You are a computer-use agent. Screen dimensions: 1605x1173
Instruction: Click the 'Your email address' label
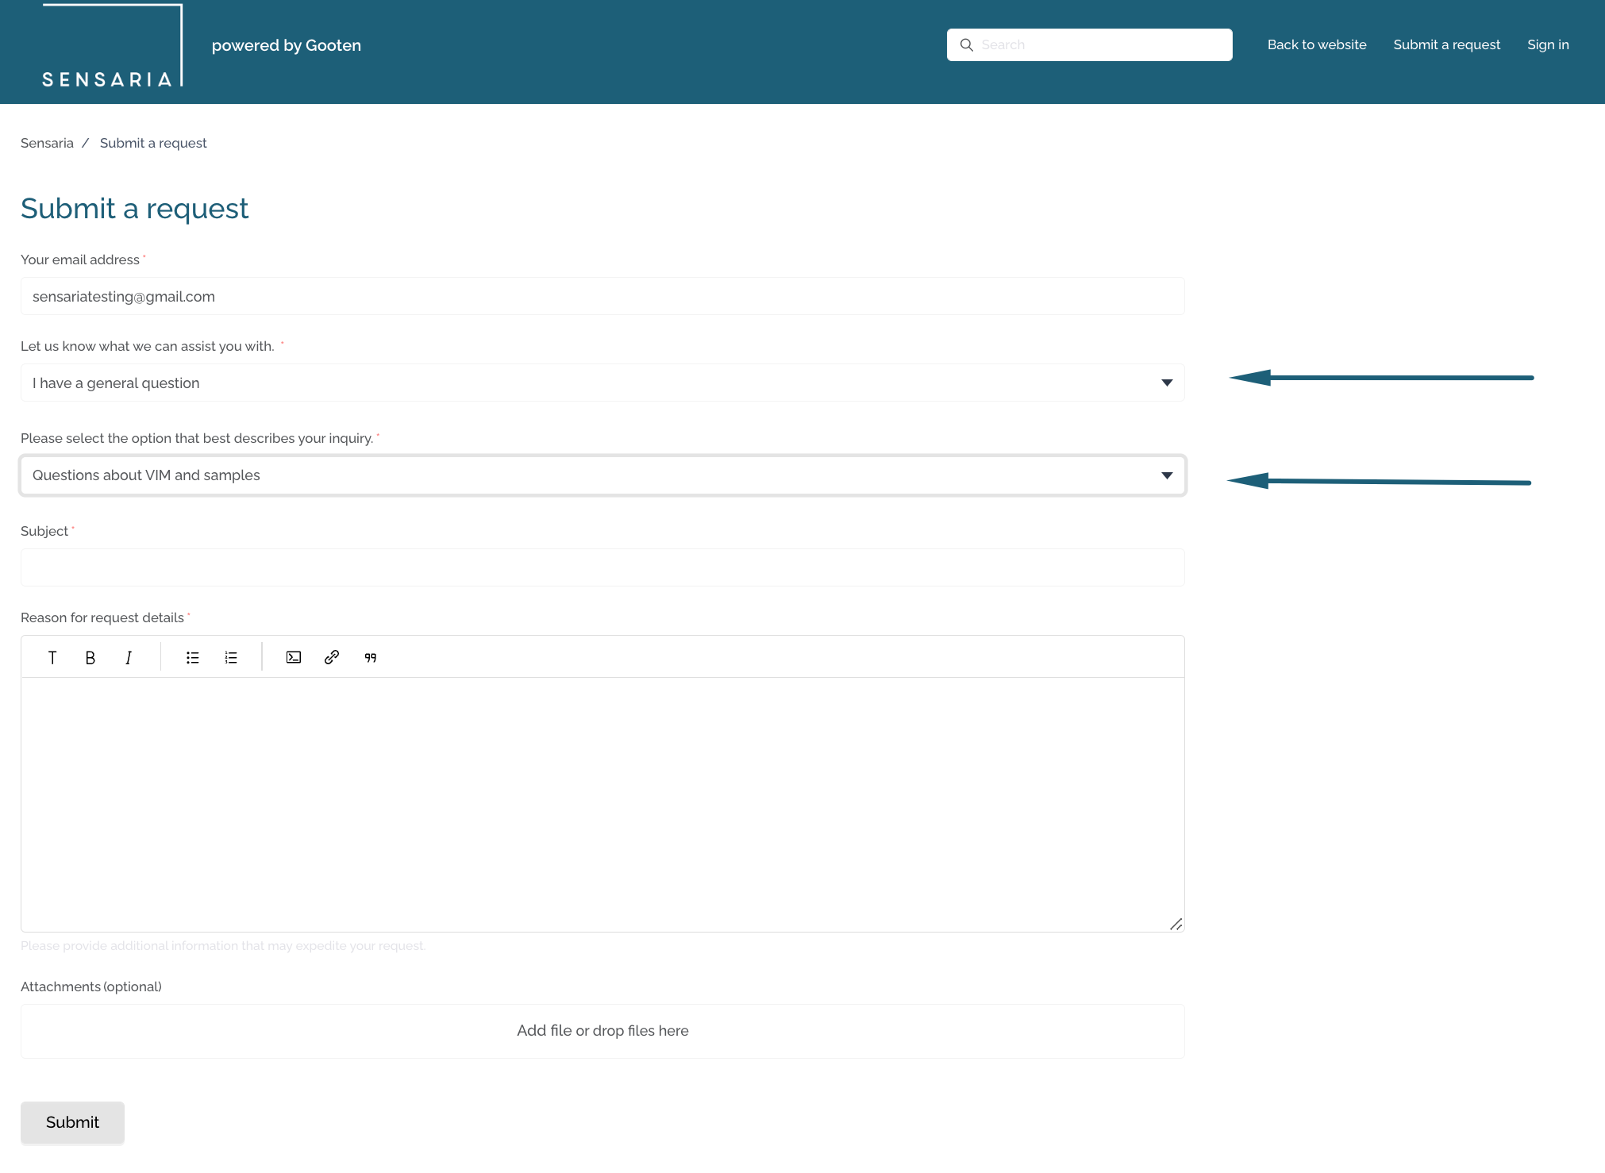pyautogui.click(x=80, y=260)
